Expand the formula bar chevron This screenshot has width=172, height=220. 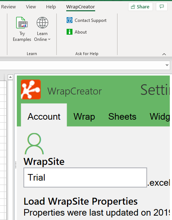(167, 65)
